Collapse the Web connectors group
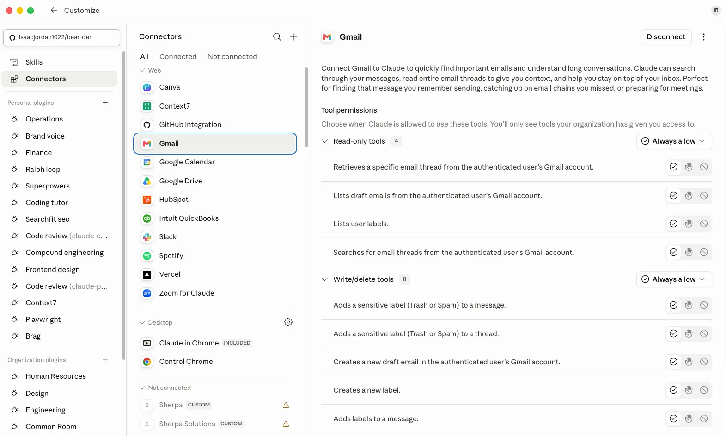 pos(142,70)
